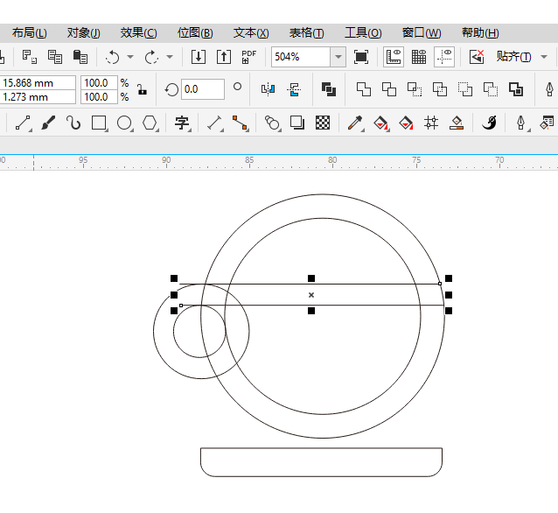Expand the undo history dropdown arrow
Viewport: 558px width, 513px height.
tap(130, 57)
